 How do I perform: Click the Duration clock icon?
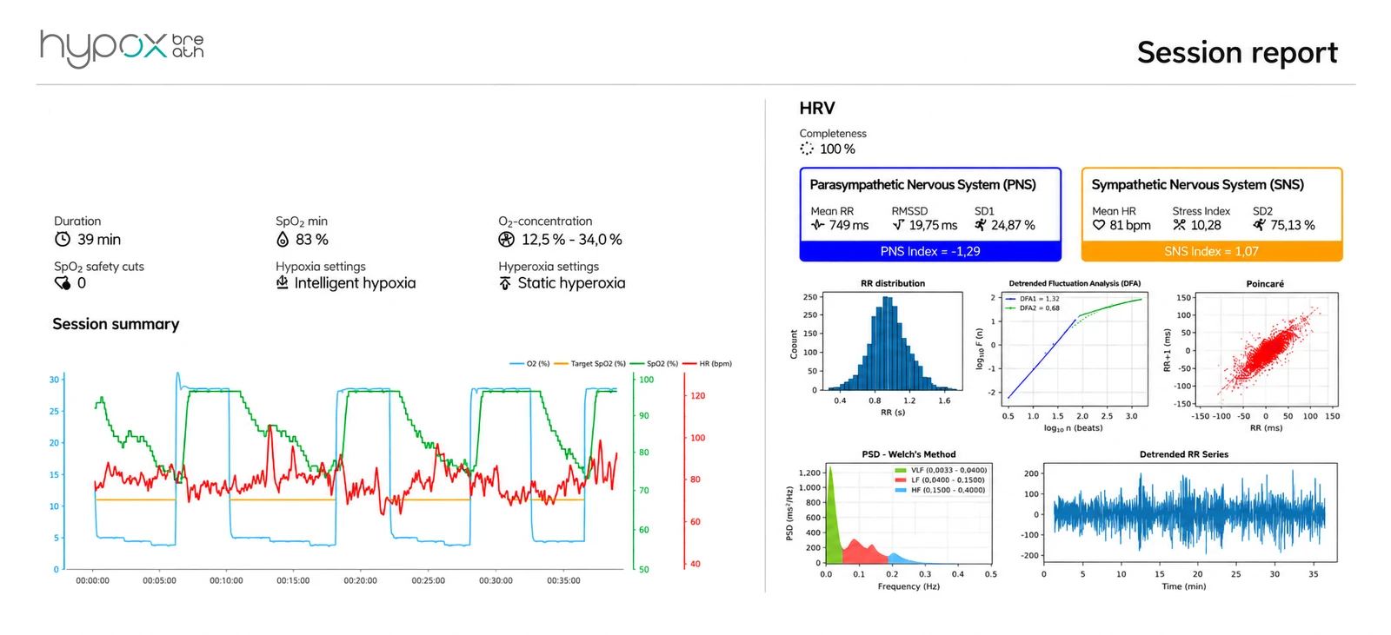click(x=63, y=240)
